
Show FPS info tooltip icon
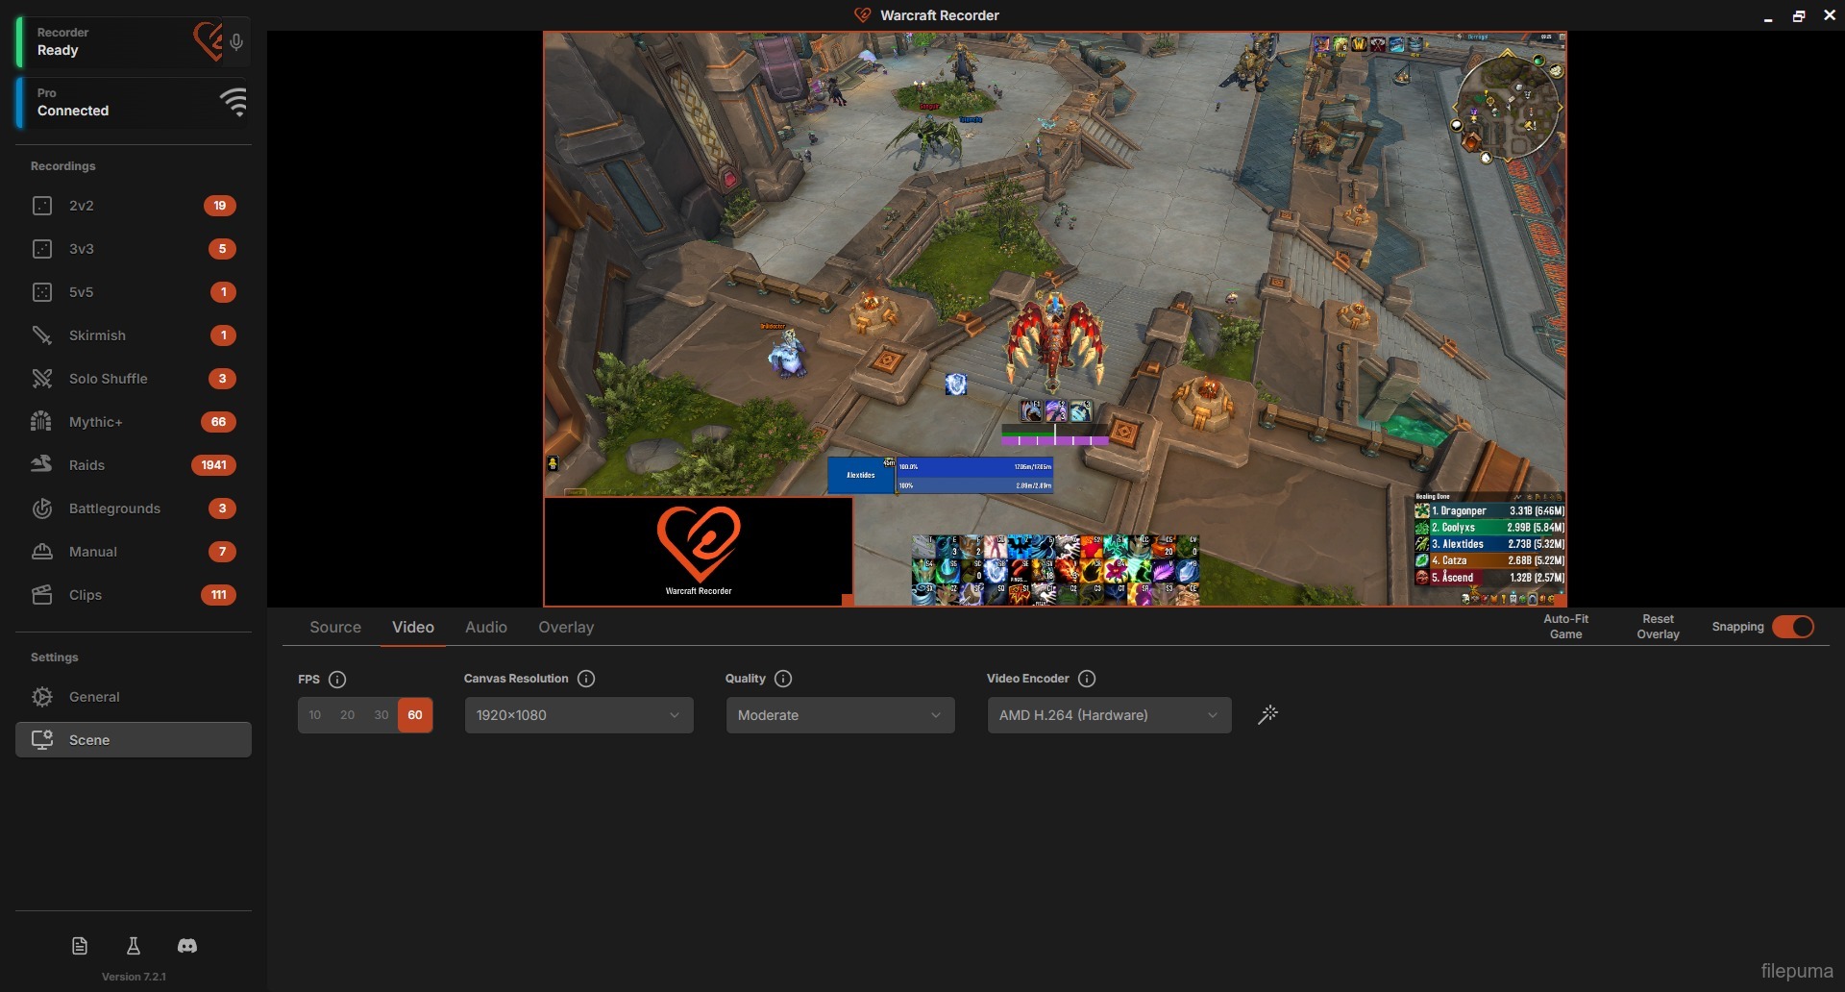coord(337,680)
